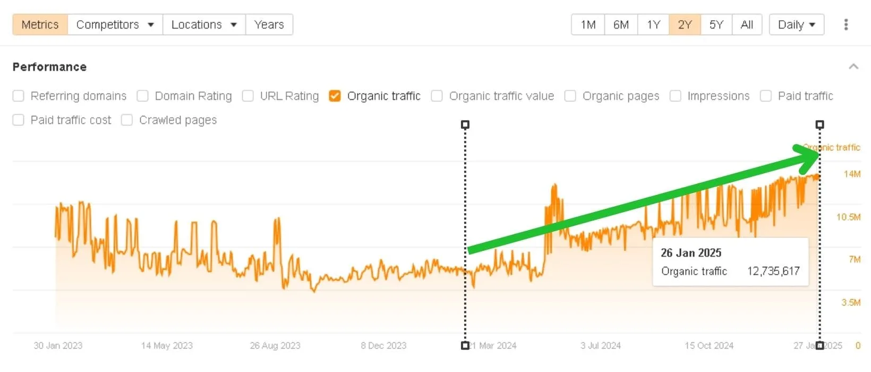Viewport: 871px width, 372px height.
Task: Switch to the Metrics tab
Action: tap(40, 24)
